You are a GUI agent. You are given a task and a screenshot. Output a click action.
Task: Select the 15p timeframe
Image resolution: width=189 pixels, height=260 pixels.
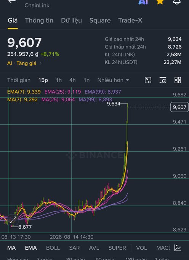[43, 80]
